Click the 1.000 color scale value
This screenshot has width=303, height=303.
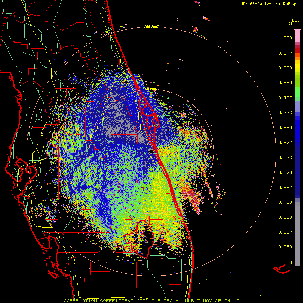(285, 38)
